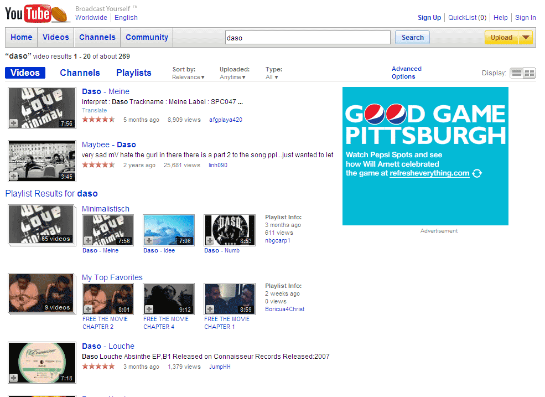This screenshot has height=397, width=545.
Task: Click the refresh icon in Pepsi ad
Action: [477, 173]
